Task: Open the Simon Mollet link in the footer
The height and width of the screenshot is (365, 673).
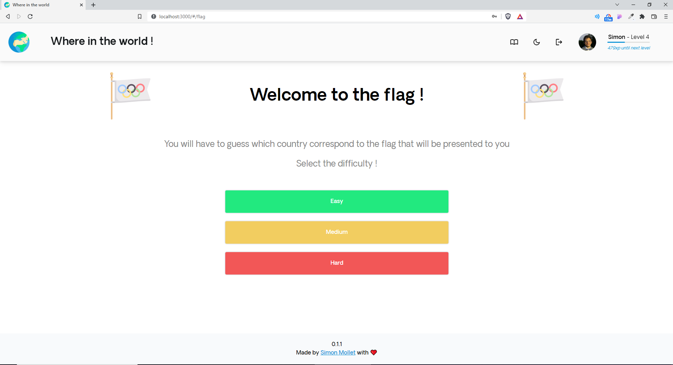Action: point(338,352)
